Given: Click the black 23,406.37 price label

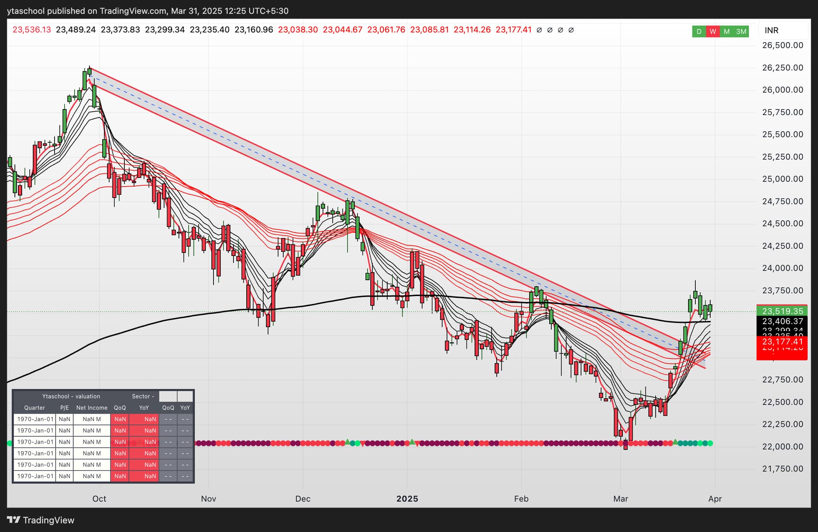Looking at the screenshot, I should point(782,321).
